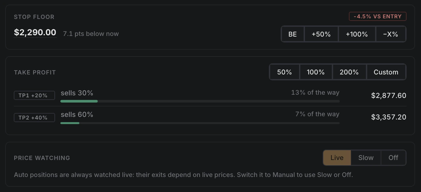Screen dimensions: 421x192
Task: Click the +50% stop floor preset
Action: [x=321, y=34]
